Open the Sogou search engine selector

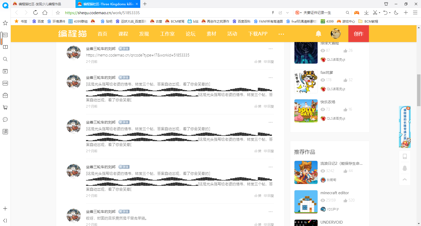298,13
